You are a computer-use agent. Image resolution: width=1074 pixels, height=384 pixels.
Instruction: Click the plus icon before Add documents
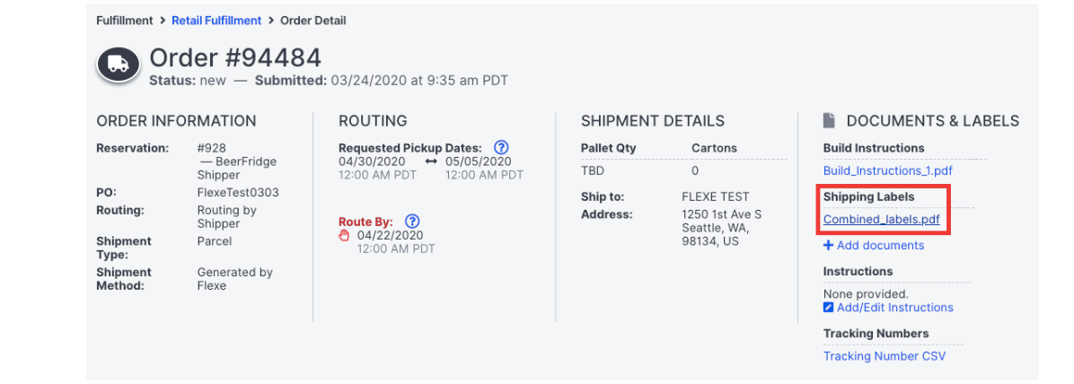coord(828,245)
